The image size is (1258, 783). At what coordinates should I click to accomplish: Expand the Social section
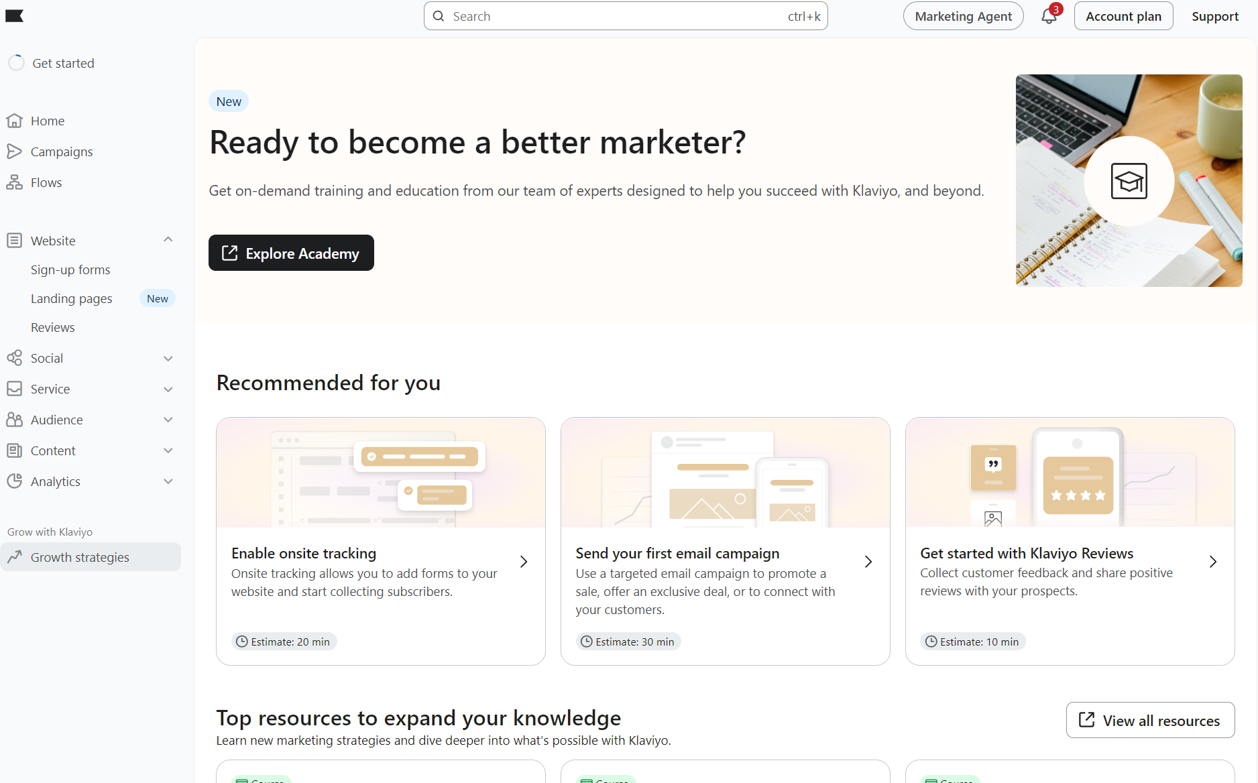tap(168, 358)
